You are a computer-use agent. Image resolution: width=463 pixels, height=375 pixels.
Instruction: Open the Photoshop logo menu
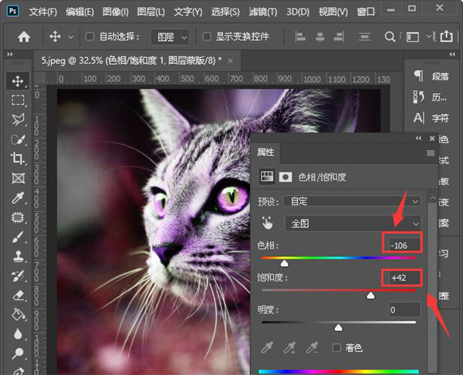point(12,11)
